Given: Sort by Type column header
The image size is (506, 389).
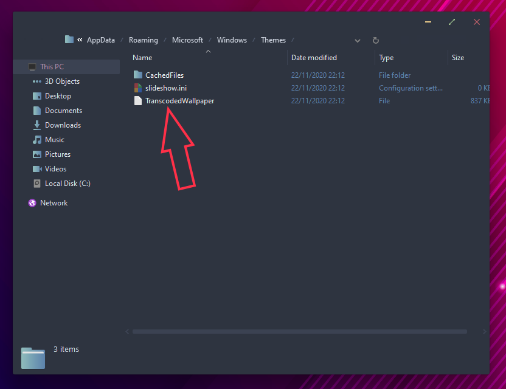Looking at the screenshot, I should (x=386, y=58).
